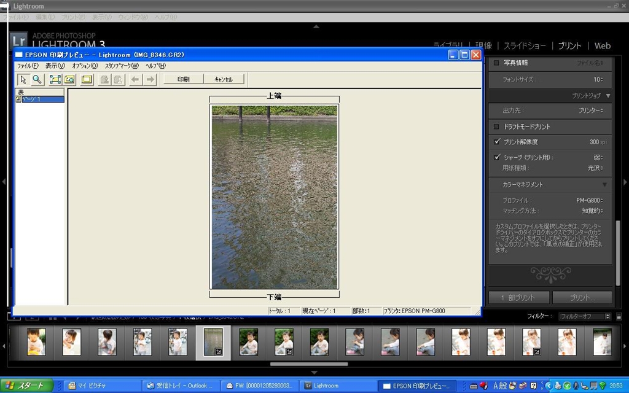
Task: Click the first grayed stamp mark icon
Action: coord(104,79)
